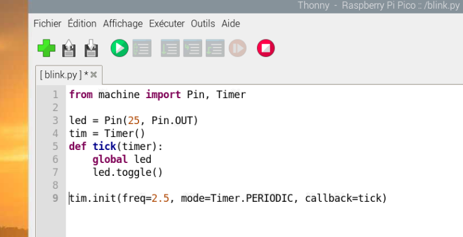Click the 'led.toggle()' line

(127, 172)
